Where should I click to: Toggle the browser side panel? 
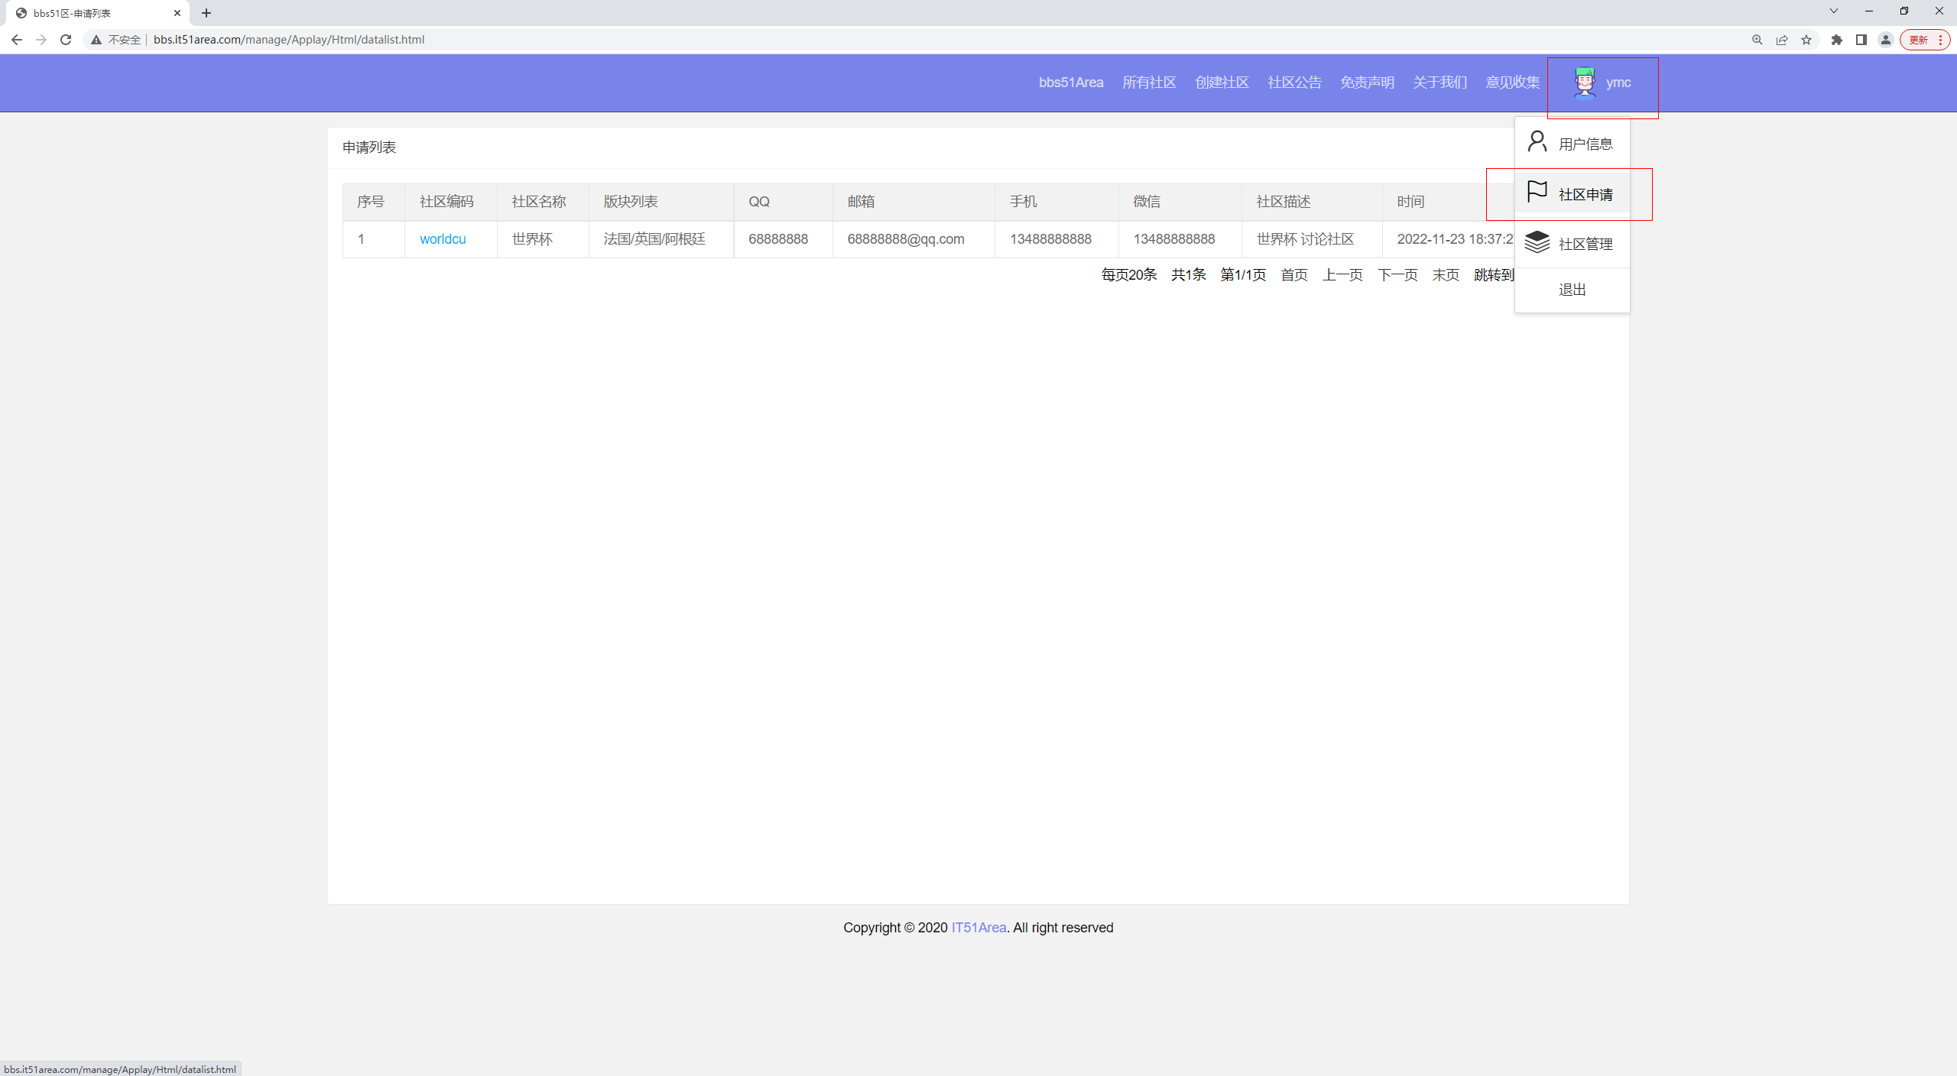tap(1861, 40)
